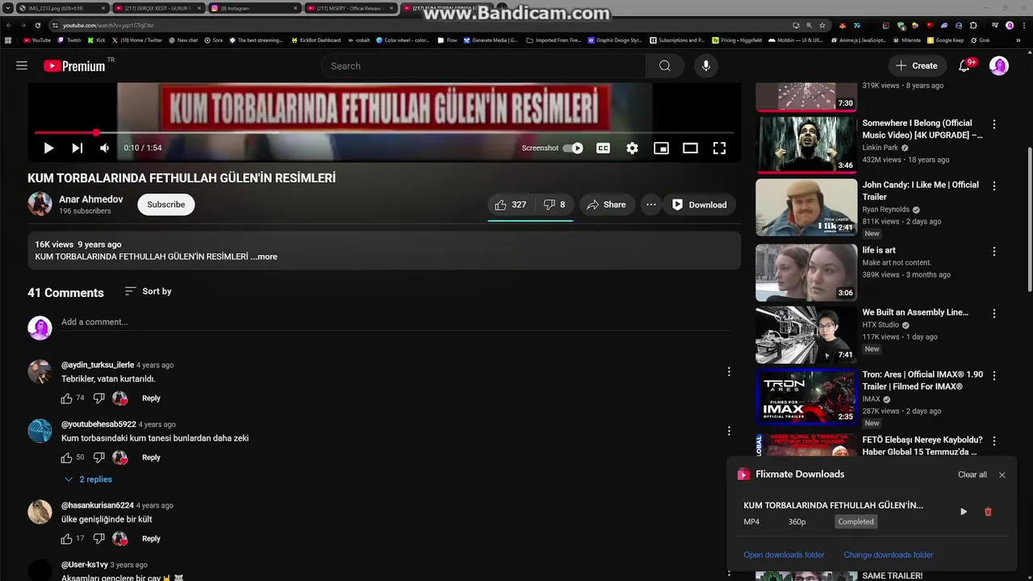Open the Grok bookmark
Image resolution: width=1033 pixels, height=581 pixels.
980,40
